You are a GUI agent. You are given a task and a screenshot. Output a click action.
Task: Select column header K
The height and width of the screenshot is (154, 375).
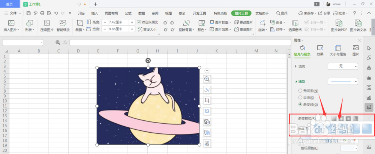coord(216,51)
